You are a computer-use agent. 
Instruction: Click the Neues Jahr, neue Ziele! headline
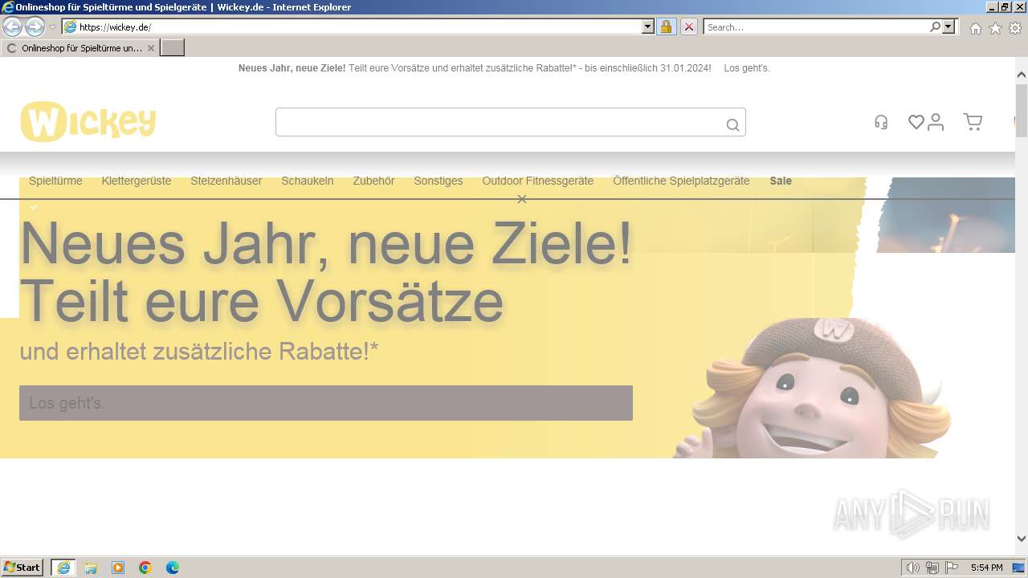326,243
